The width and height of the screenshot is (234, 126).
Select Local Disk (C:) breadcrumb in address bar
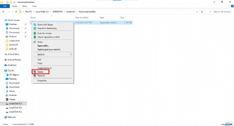(42, 12)
